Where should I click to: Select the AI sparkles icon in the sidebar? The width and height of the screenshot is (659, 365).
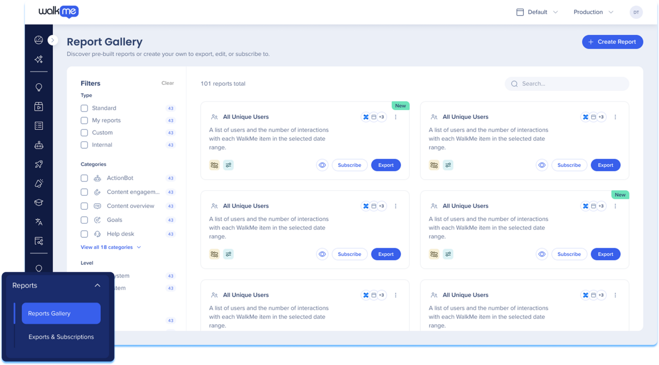[x=39, y=59]
